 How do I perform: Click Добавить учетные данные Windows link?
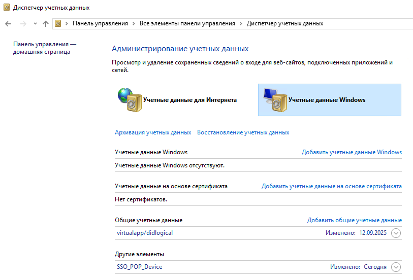pyautogui.click(x=352, y=152)
